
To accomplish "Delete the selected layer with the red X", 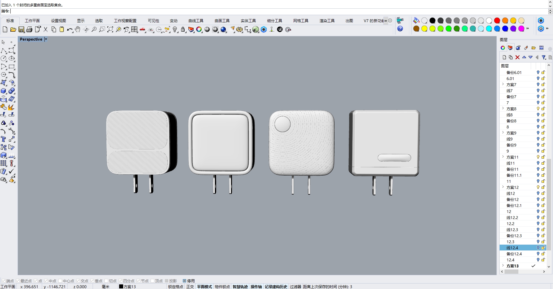I will [517, 57].
